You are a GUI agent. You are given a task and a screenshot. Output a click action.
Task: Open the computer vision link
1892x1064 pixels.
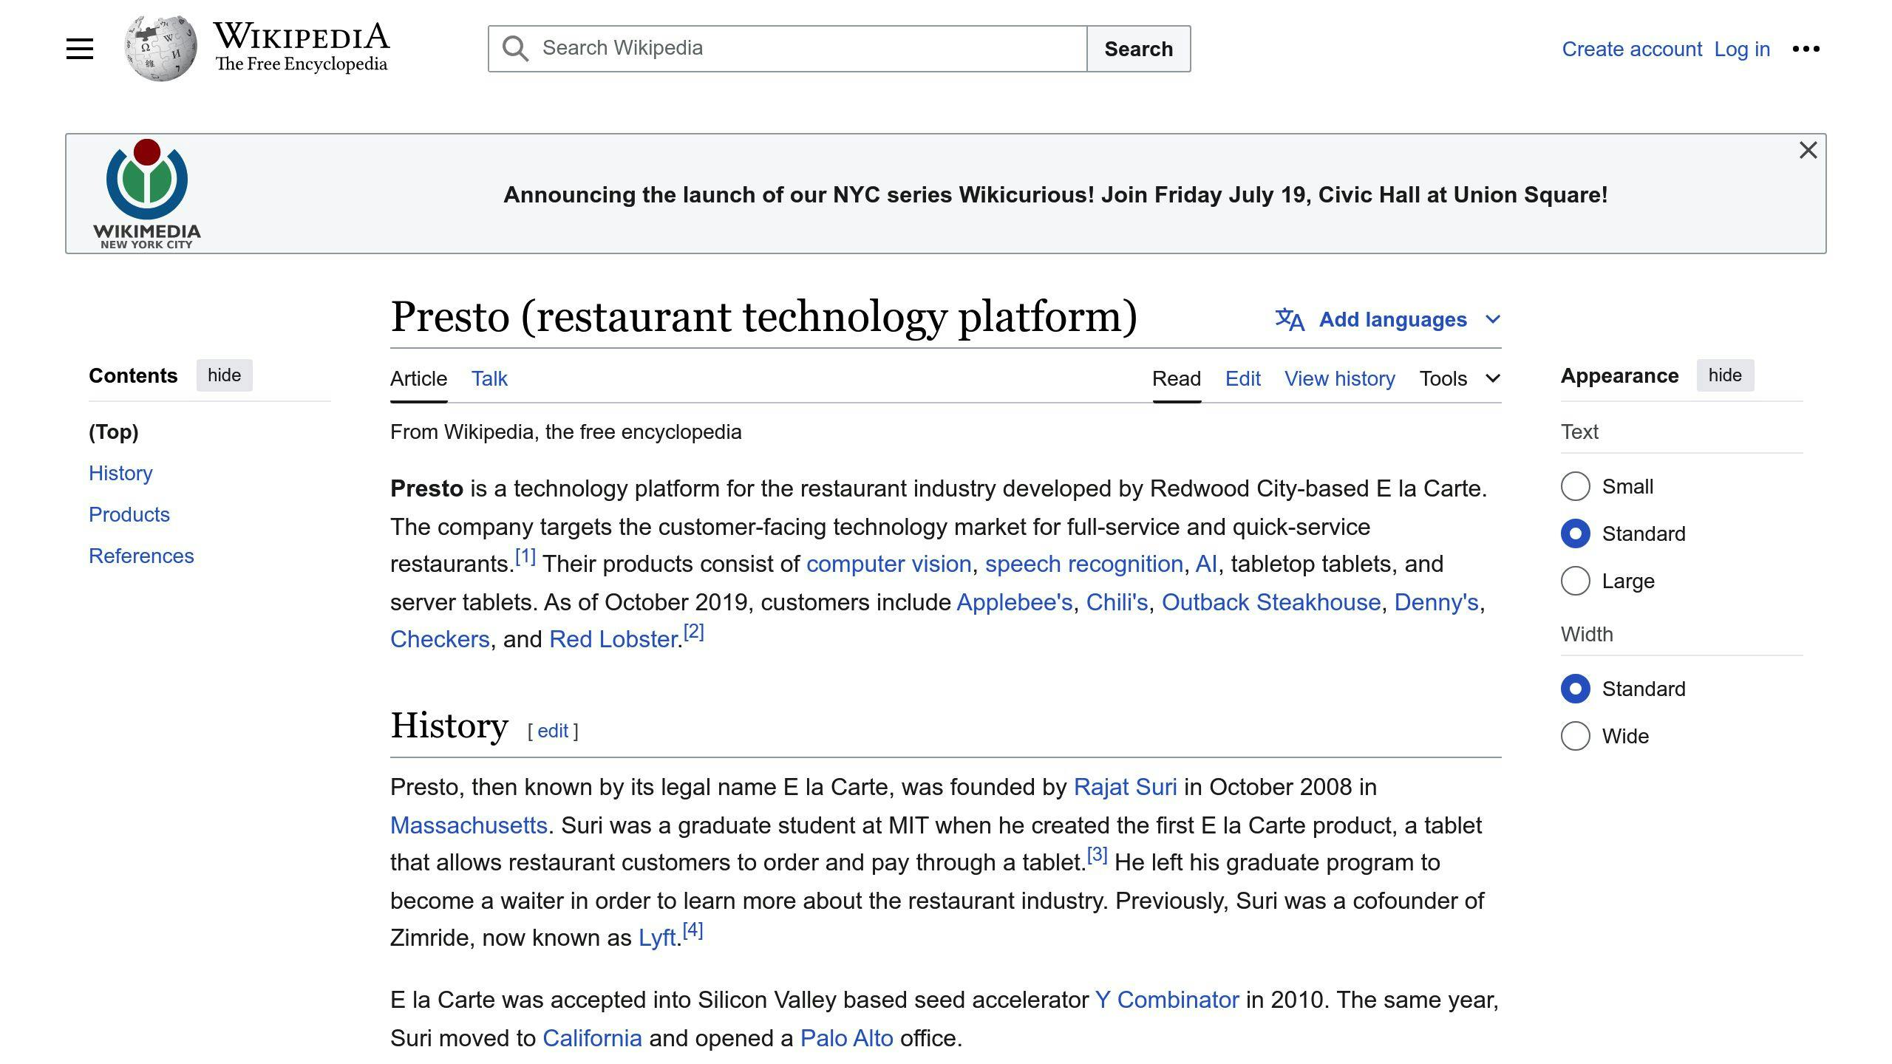pyautogui.click(x=888, y=564)
